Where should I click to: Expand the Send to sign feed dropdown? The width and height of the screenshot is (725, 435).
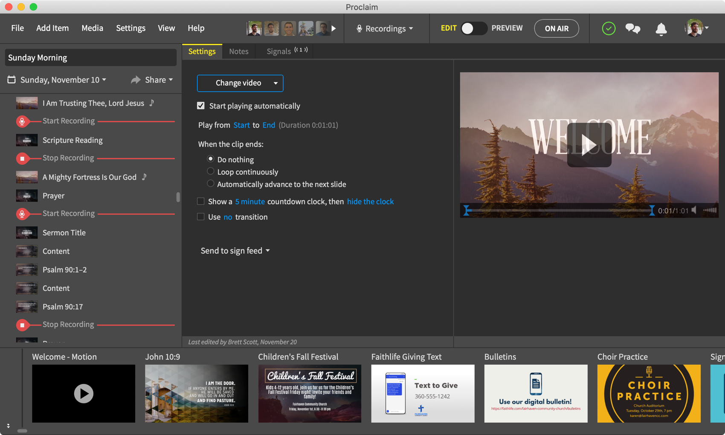point(235,251)
